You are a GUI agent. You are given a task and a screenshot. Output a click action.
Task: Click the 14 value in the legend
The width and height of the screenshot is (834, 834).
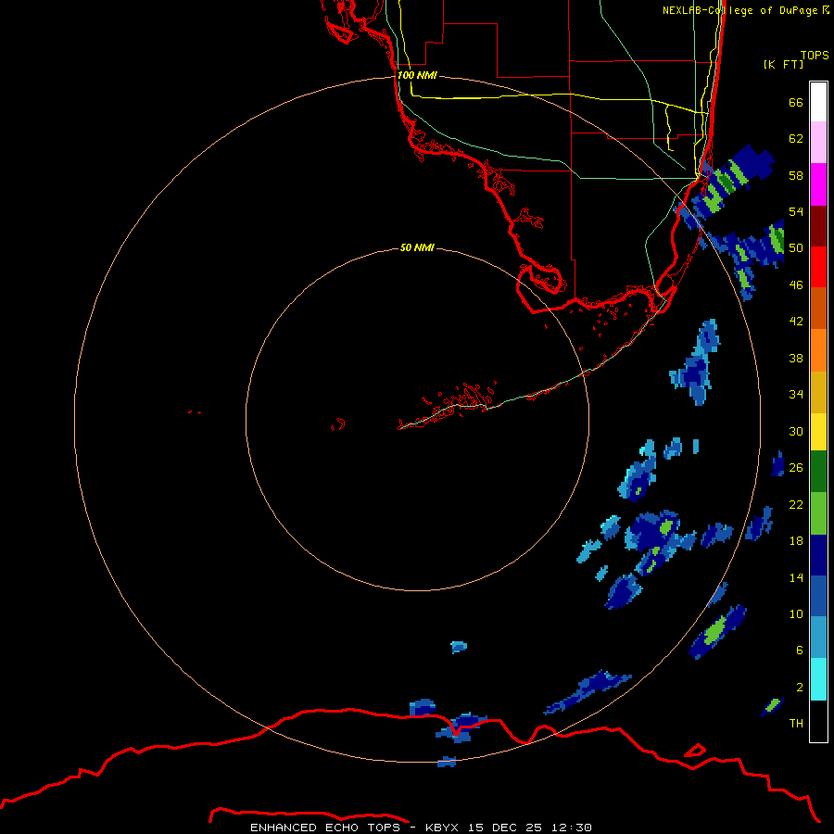click(x=796, y=577)
